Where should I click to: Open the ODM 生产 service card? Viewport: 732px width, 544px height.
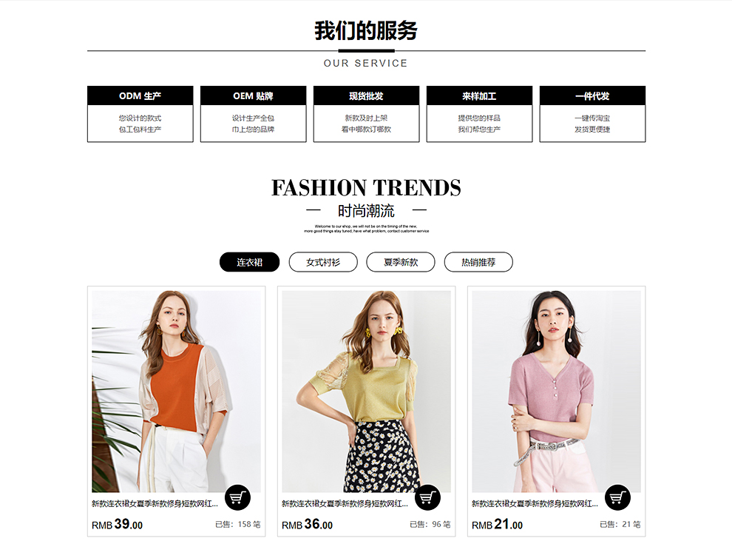pos(140,114)
